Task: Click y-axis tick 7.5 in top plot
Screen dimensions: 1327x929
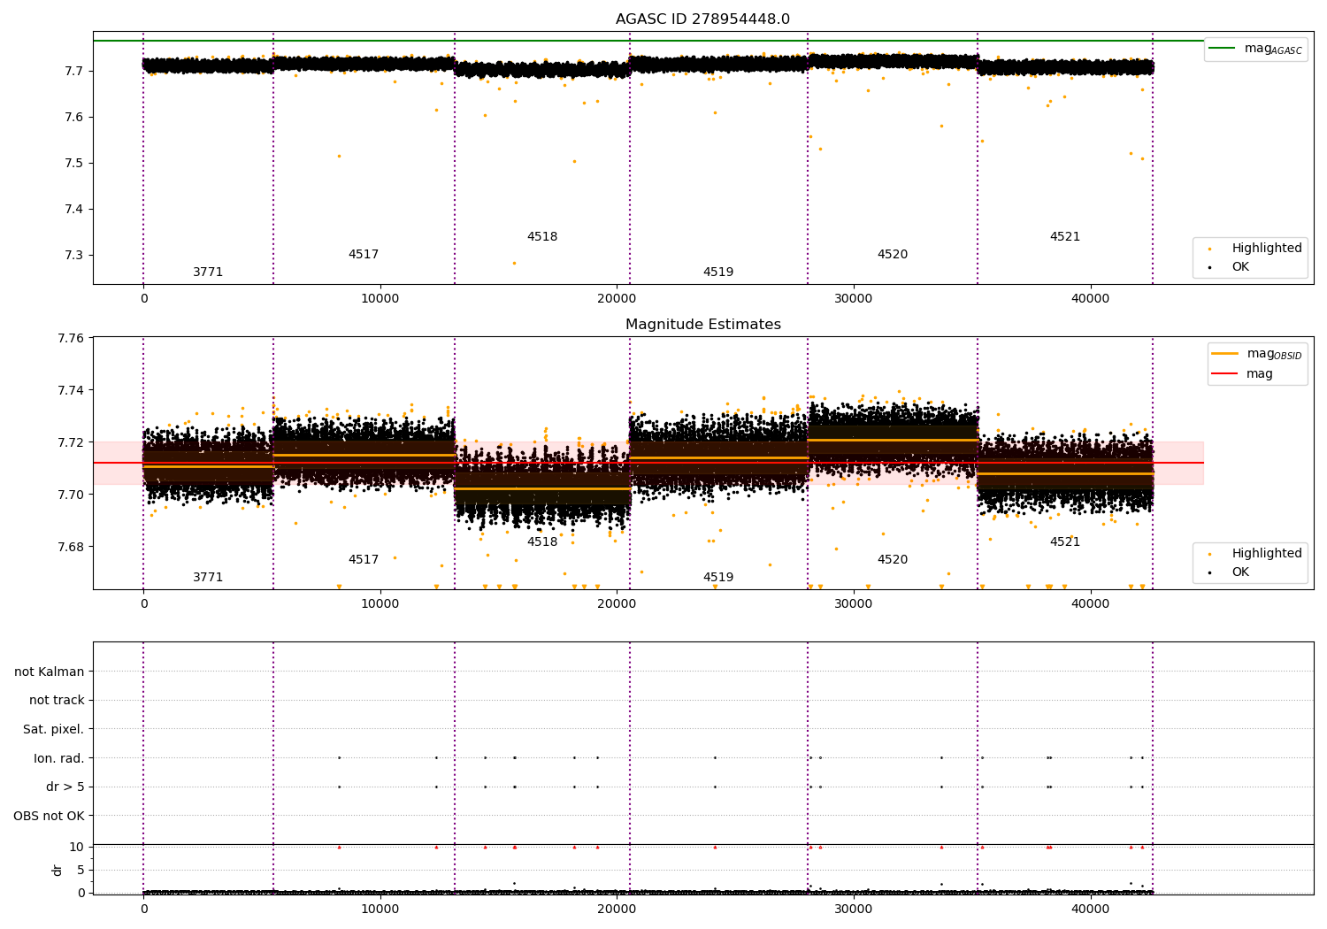Action: coord(74,163)
